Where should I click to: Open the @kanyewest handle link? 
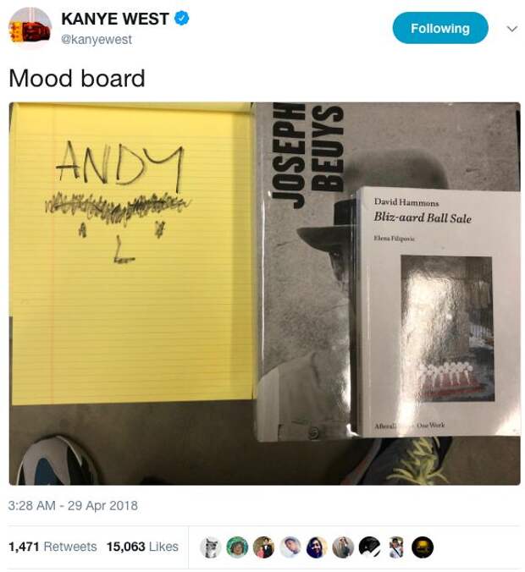[97, 40]
